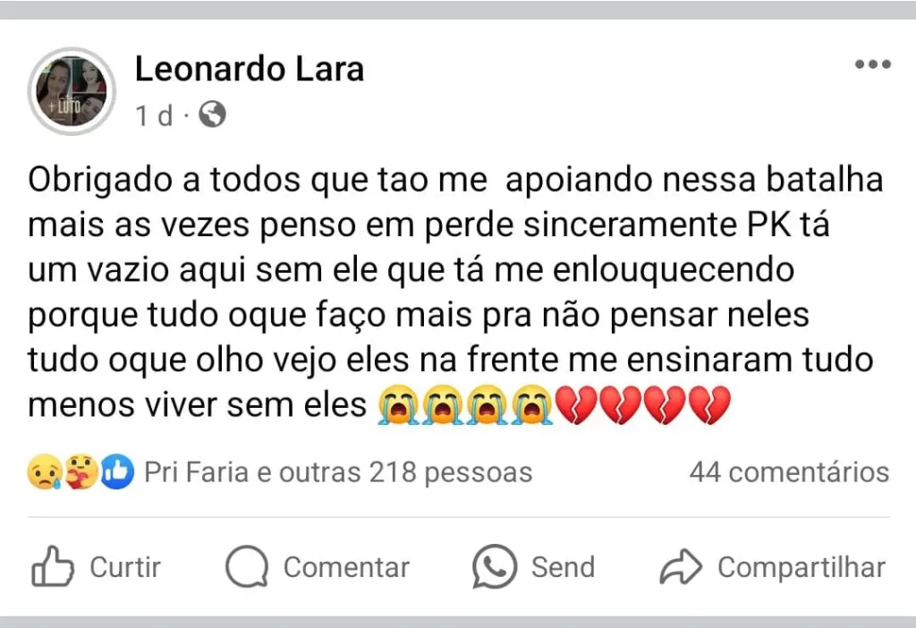This screenshot has width=916, height=628.
Task: Click the care hug reaction icon
Action: pos(81,471)
